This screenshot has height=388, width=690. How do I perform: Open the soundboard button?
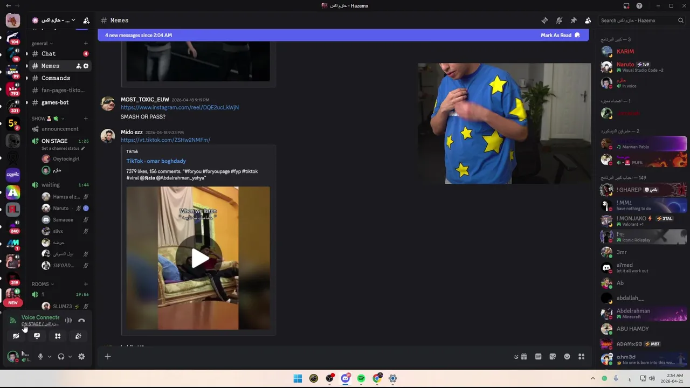pos(78,336)
